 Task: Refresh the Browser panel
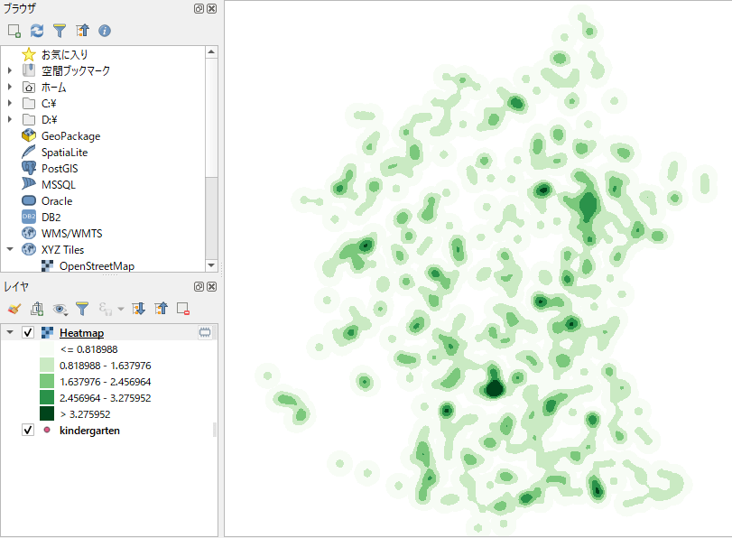tap(37, 31)
